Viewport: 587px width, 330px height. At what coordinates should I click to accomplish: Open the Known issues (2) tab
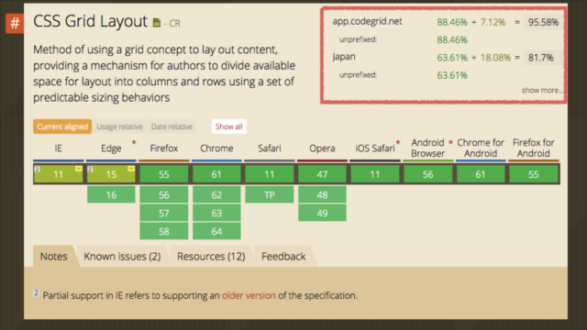pyautogui.click(x=122, y=257)
